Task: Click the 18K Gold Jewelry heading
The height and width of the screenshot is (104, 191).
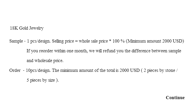Action: tap(27, 28)
